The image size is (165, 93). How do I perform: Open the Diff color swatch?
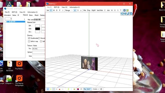click(x=38, y=26)
